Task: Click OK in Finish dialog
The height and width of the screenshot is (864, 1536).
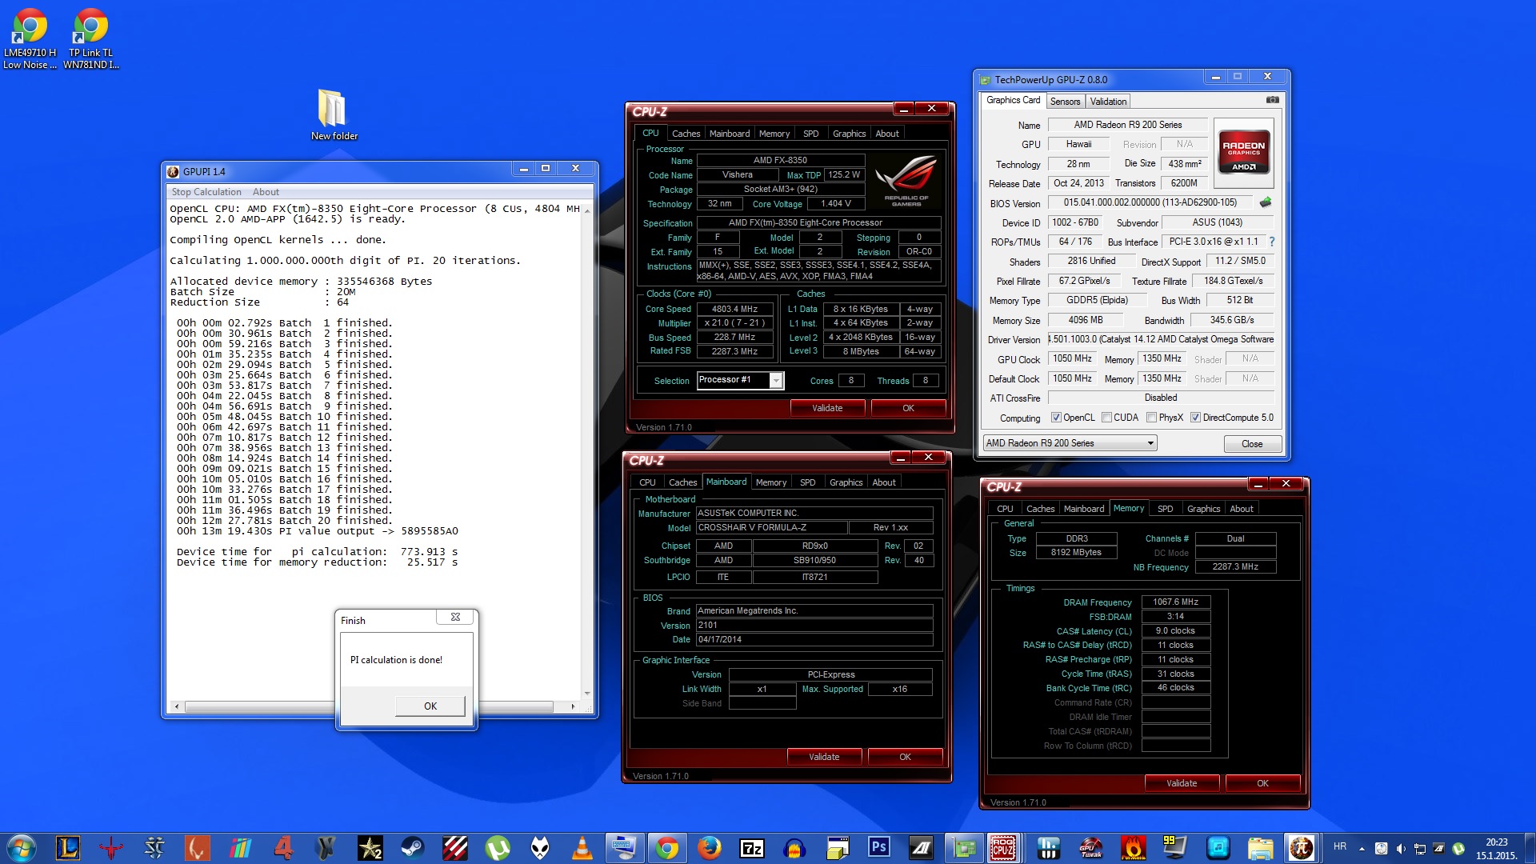Action: pyautogui.click(x=430, y=706)
